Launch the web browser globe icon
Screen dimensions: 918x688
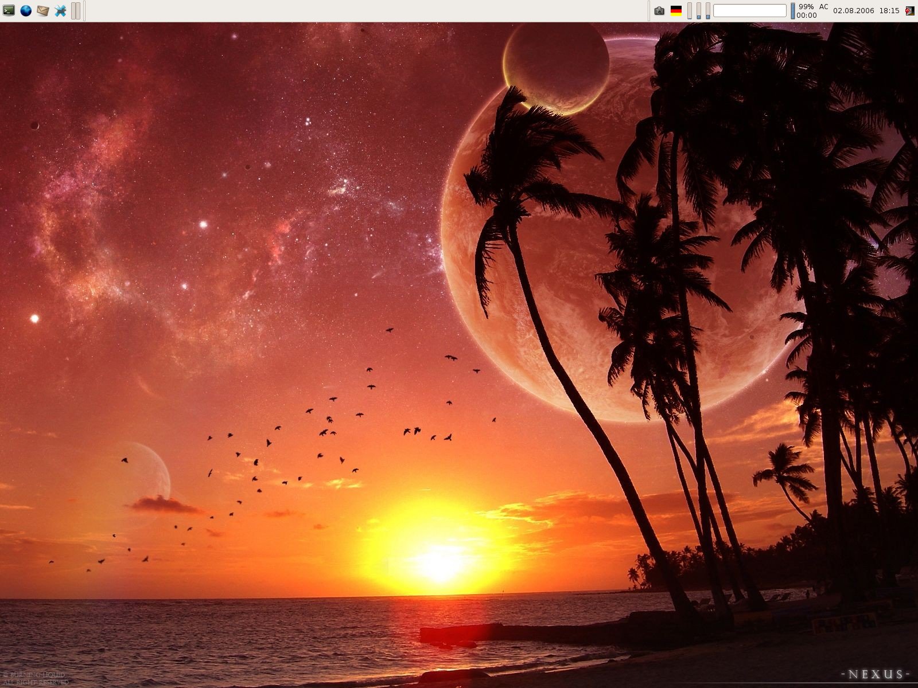pyautogui.click(x=25, y=10)
